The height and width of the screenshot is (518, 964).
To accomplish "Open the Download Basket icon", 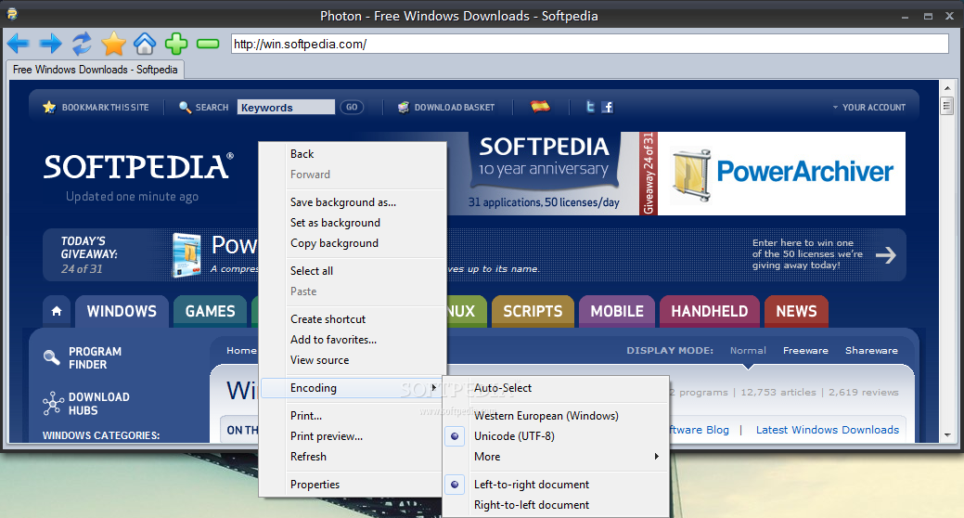I will [404, 107].
